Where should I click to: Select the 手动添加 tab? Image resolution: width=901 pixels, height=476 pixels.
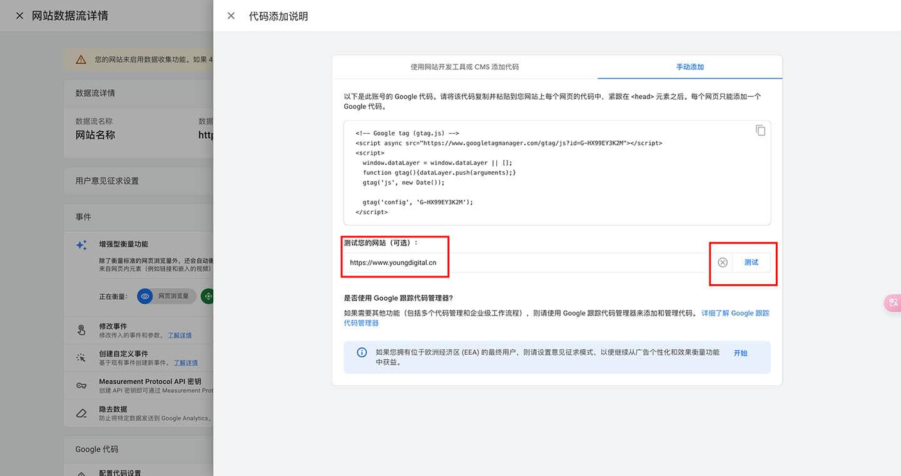pyautogui.click(x=690, y=67)
